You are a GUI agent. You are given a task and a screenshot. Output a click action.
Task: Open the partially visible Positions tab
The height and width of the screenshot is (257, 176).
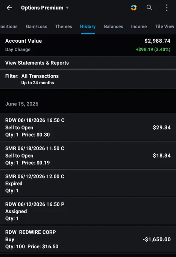coord(9,26)
